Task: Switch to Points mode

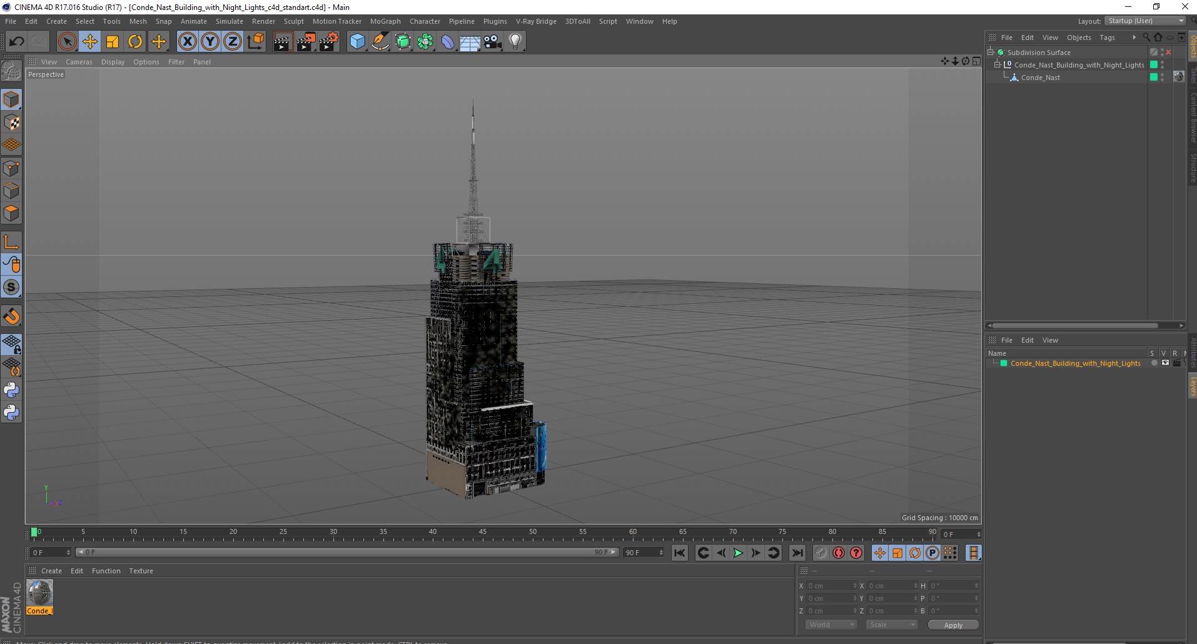Action: [11, 168]
